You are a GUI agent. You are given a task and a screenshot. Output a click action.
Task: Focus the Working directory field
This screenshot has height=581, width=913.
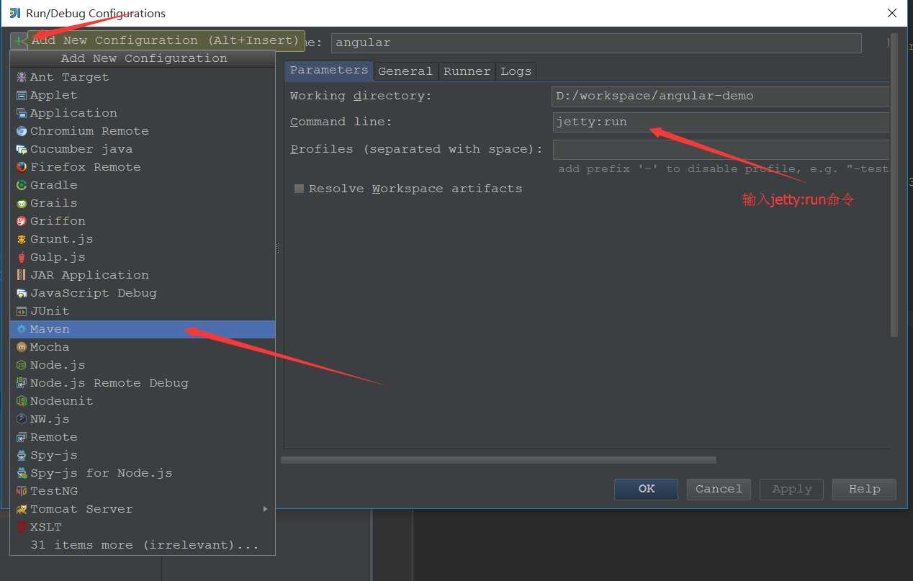[x=721, y=96]
